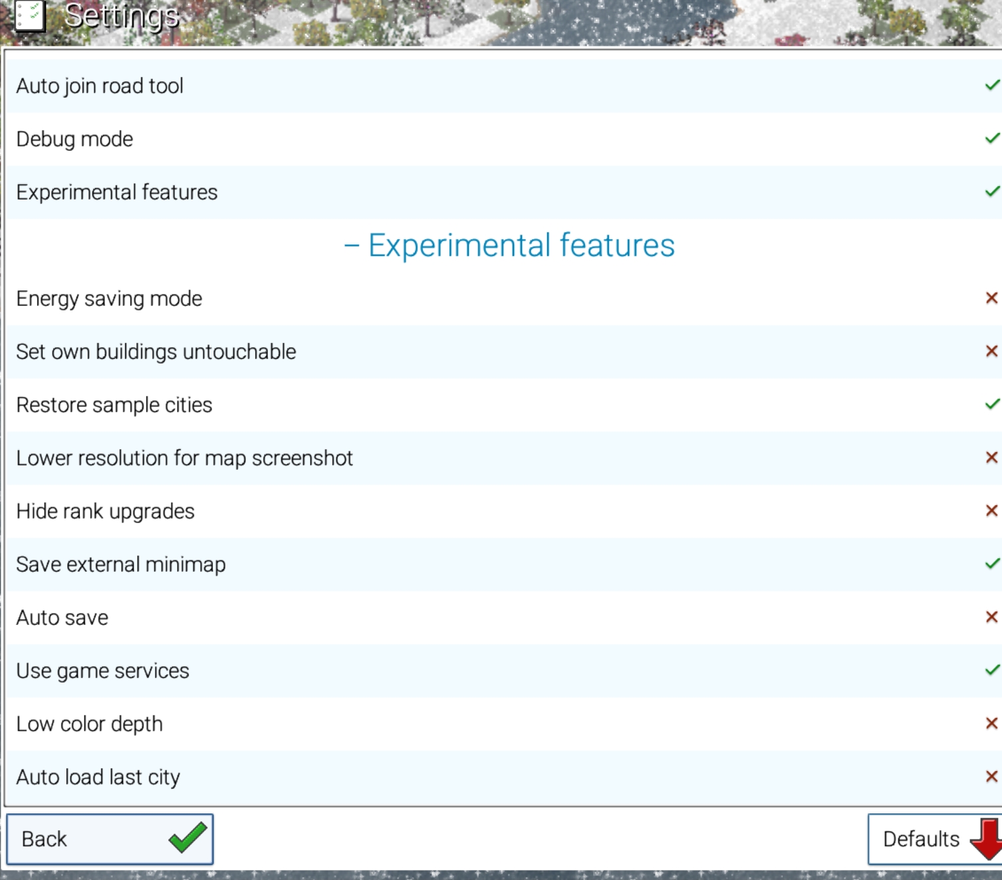Enable Auto save setting
The image size is (1002, 880).
click(991, 617)
